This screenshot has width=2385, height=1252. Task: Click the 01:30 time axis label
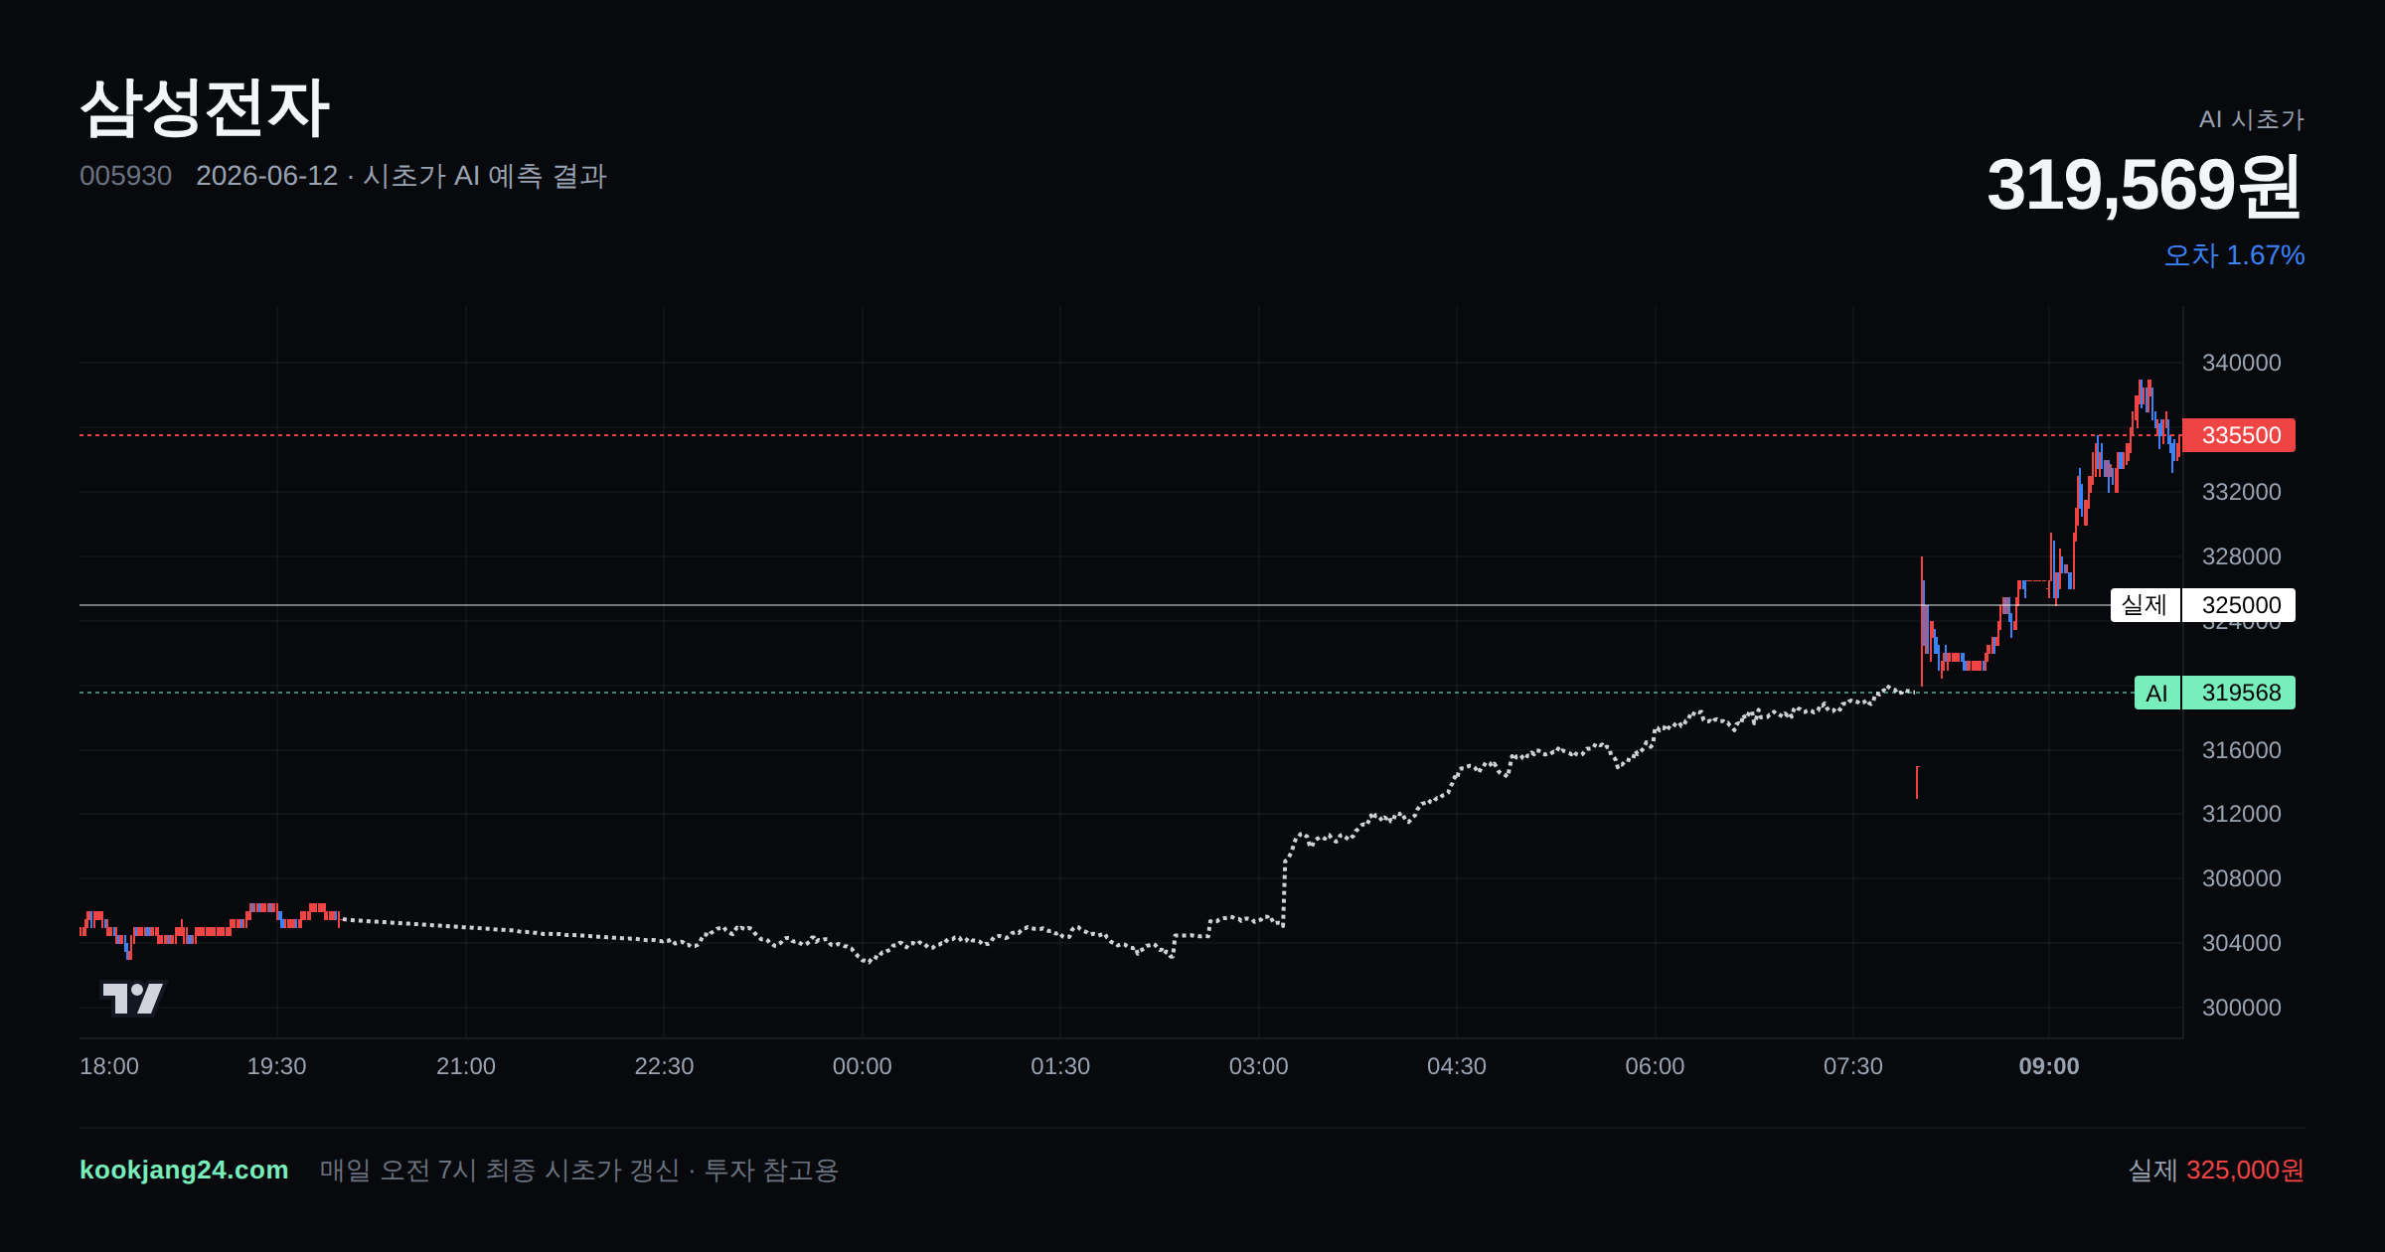point(1060,1066)
